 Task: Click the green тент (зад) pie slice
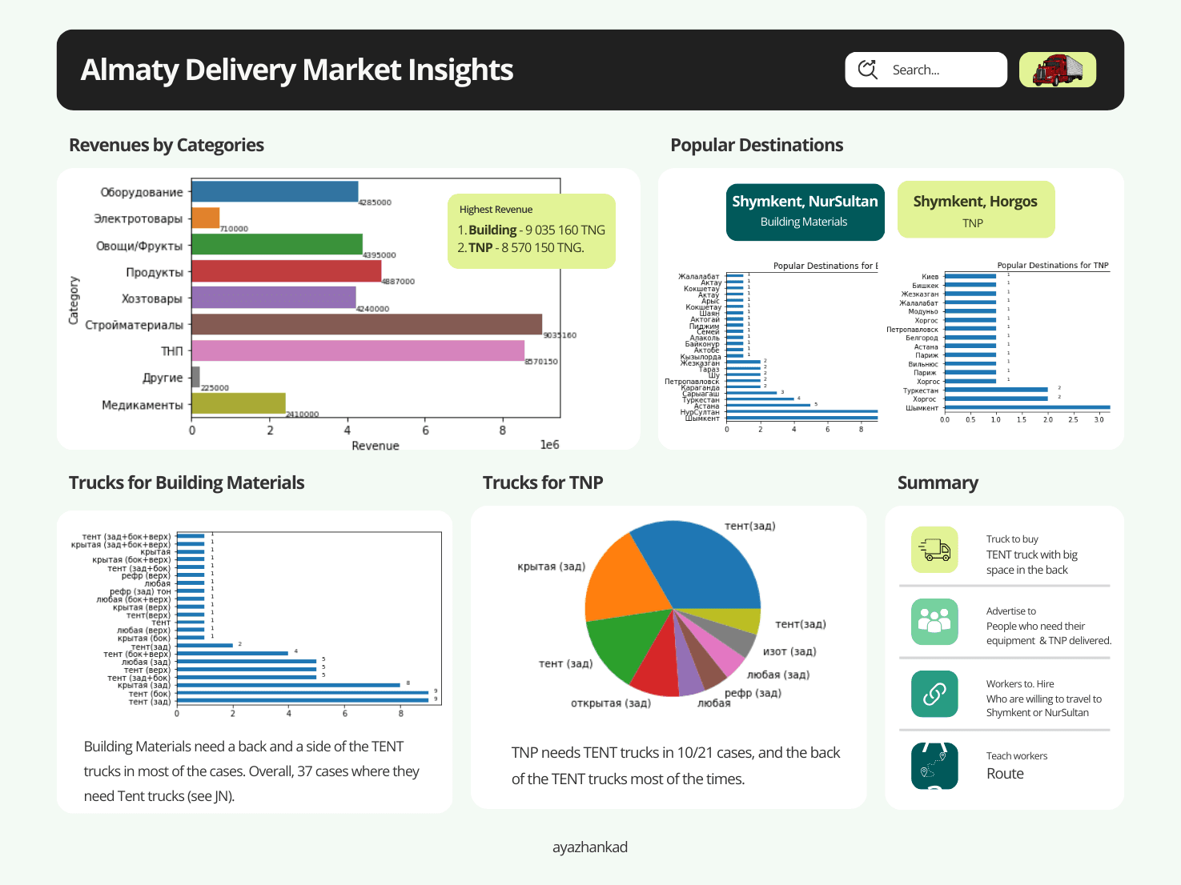(x=629, y=648)
